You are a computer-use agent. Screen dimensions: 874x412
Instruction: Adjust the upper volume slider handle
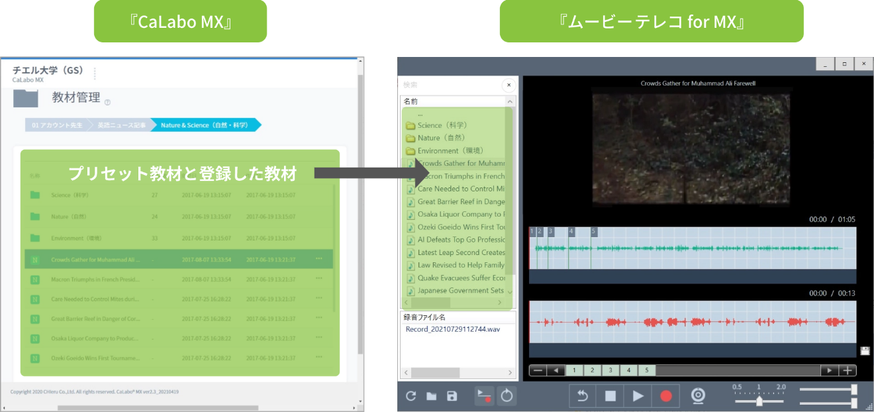854,389
